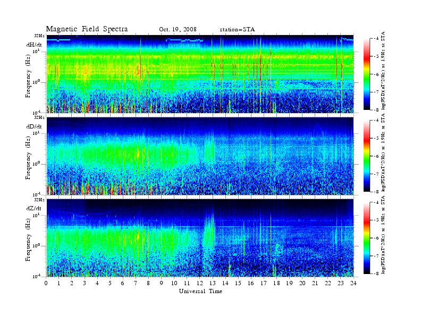Click the "-5" value on the dZ/dt color bar
Viewport: 421px width, 325px height.
(x=377, y=220)
